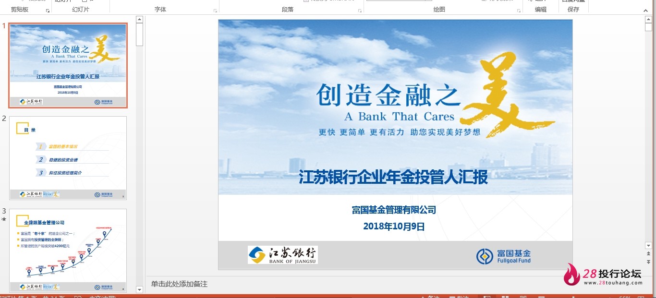Click the thumbnail pane scroll-up arrow
Image resolution: width=656 pixels, height=298 pixels.
coord(139,20)
